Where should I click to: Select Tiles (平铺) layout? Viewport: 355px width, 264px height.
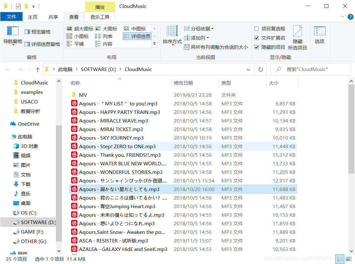[x=75, y=44]
